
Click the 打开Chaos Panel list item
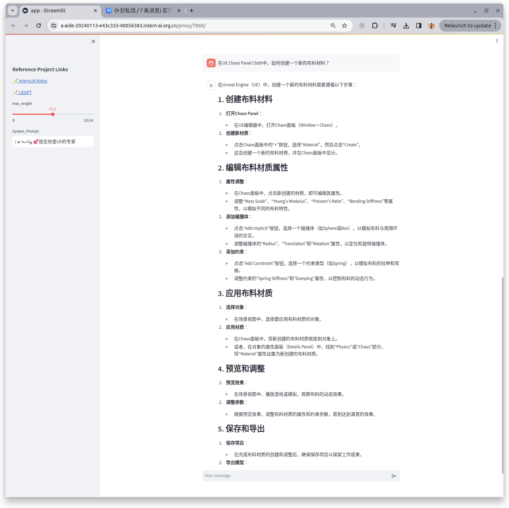click(244, 114)
